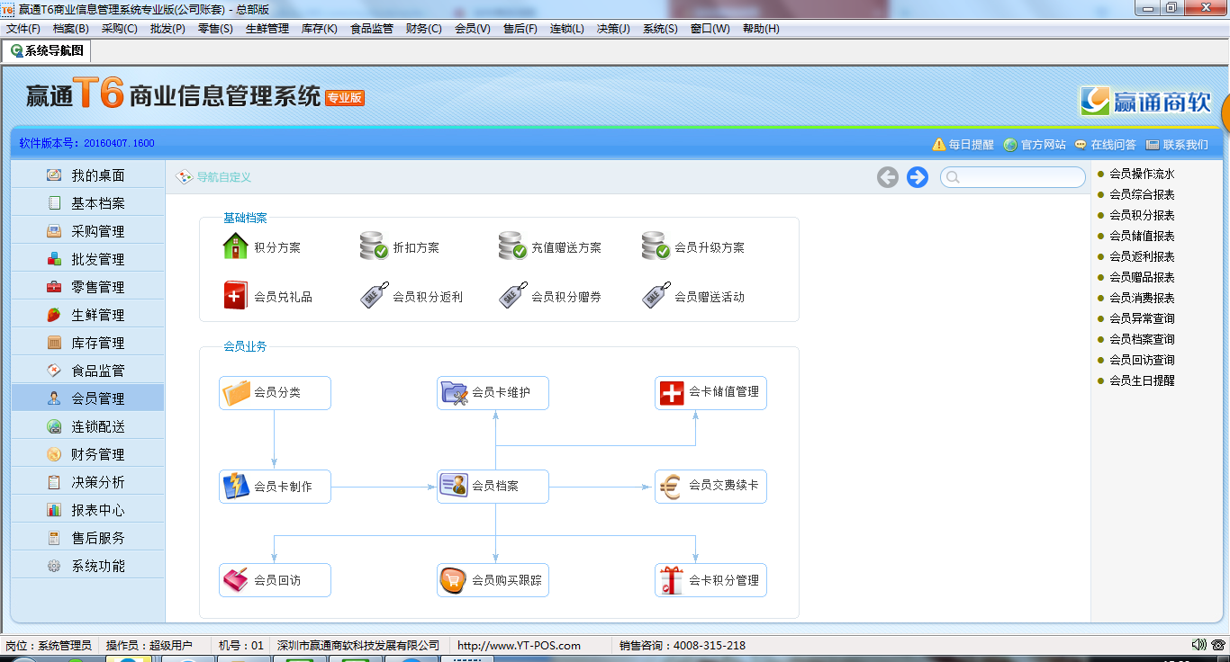
Task: Select 库存管理 in sidebar
Action: [88, 343]
